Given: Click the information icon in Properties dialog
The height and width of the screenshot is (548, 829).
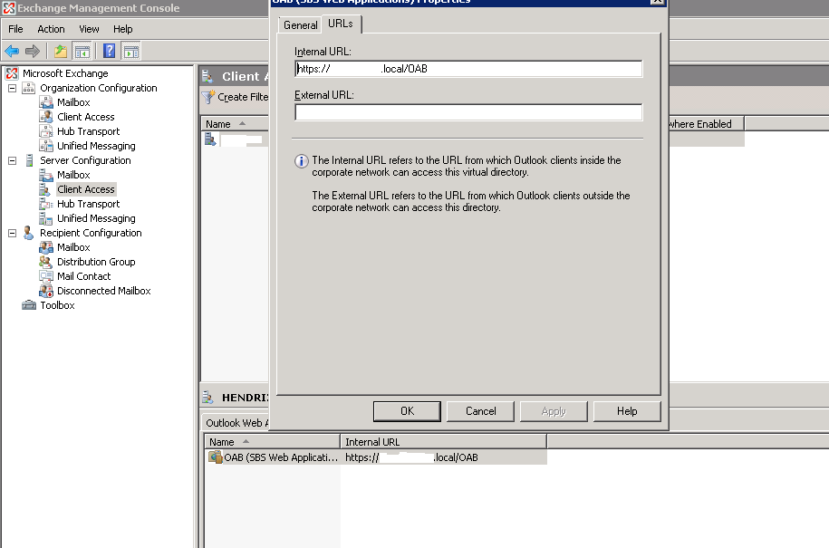Looking at the screenshot, I should click(302, 161).
